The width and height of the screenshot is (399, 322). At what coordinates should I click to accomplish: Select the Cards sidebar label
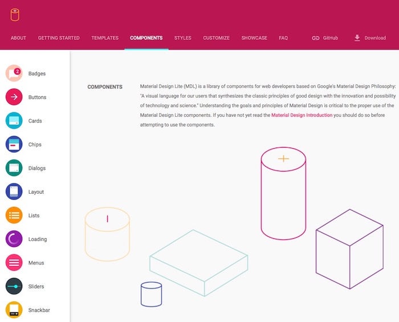pos(35,121)
